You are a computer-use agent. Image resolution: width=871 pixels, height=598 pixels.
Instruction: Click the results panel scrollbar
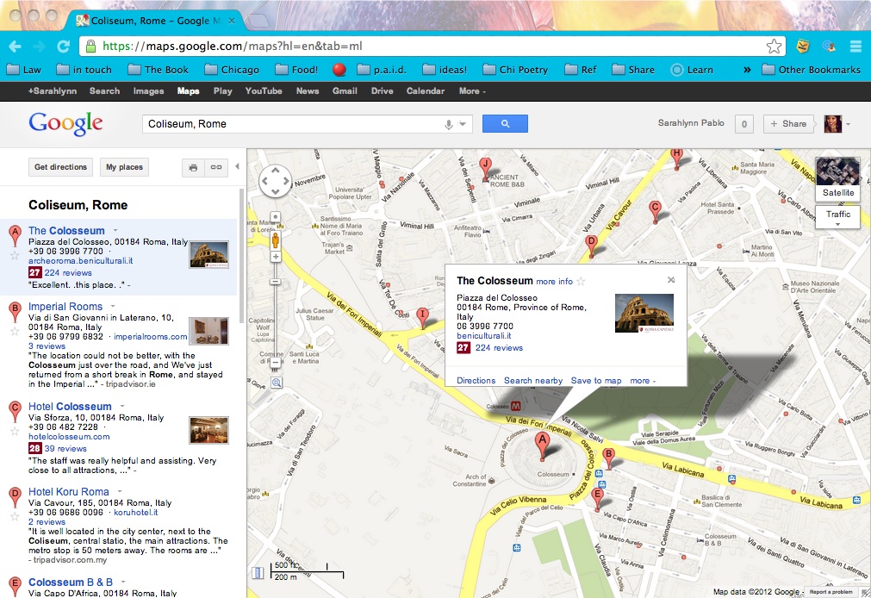(241, 256)
